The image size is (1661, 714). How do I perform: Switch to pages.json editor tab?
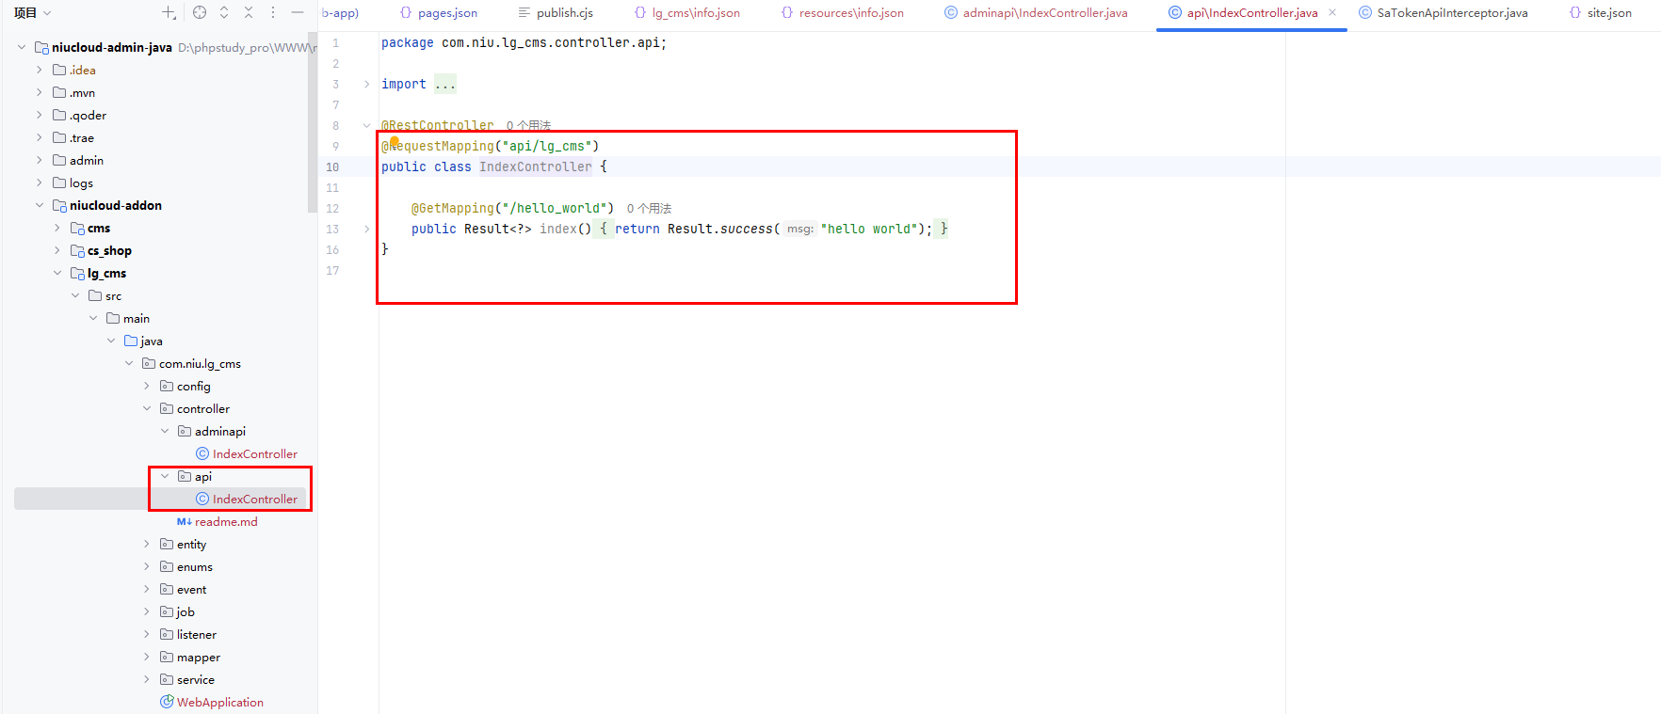click(x=447, y=12)
